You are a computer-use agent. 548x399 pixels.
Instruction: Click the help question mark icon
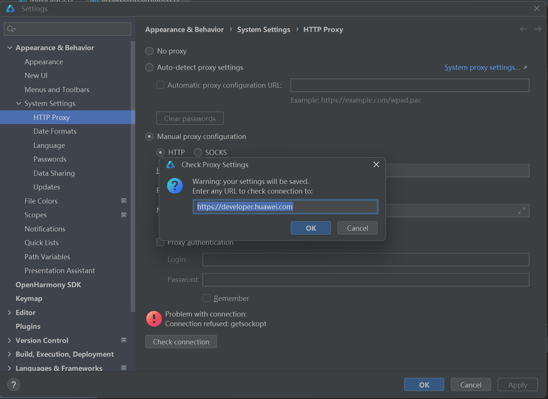[14, 385]
